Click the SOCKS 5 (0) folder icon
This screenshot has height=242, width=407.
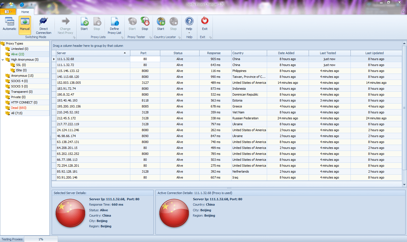[8, 86]
